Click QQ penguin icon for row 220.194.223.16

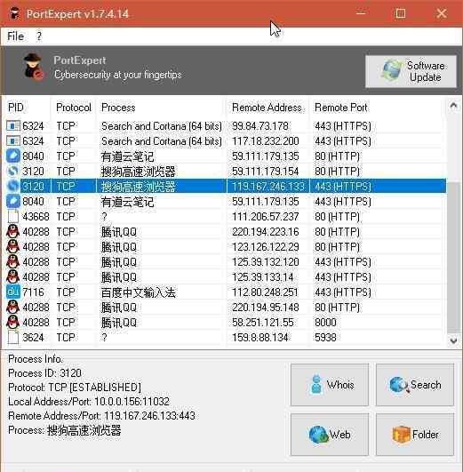click(x=13, y=231)
